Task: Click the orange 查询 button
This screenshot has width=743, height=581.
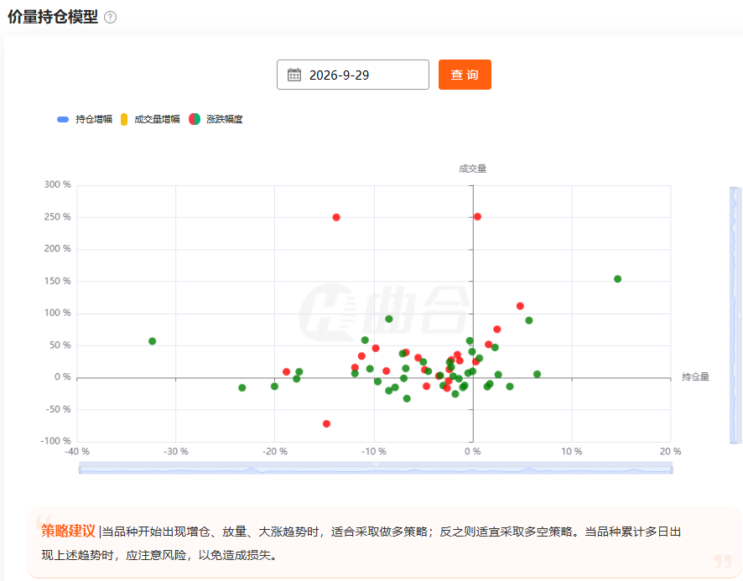Action: tap(465, 75)
